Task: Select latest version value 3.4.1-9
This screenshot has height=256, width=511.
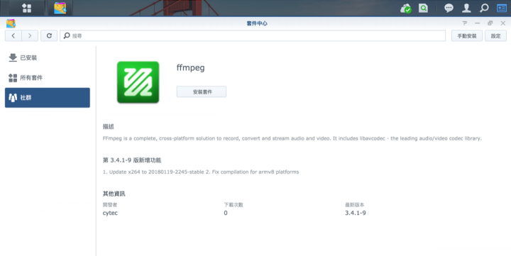Action: 356,213
